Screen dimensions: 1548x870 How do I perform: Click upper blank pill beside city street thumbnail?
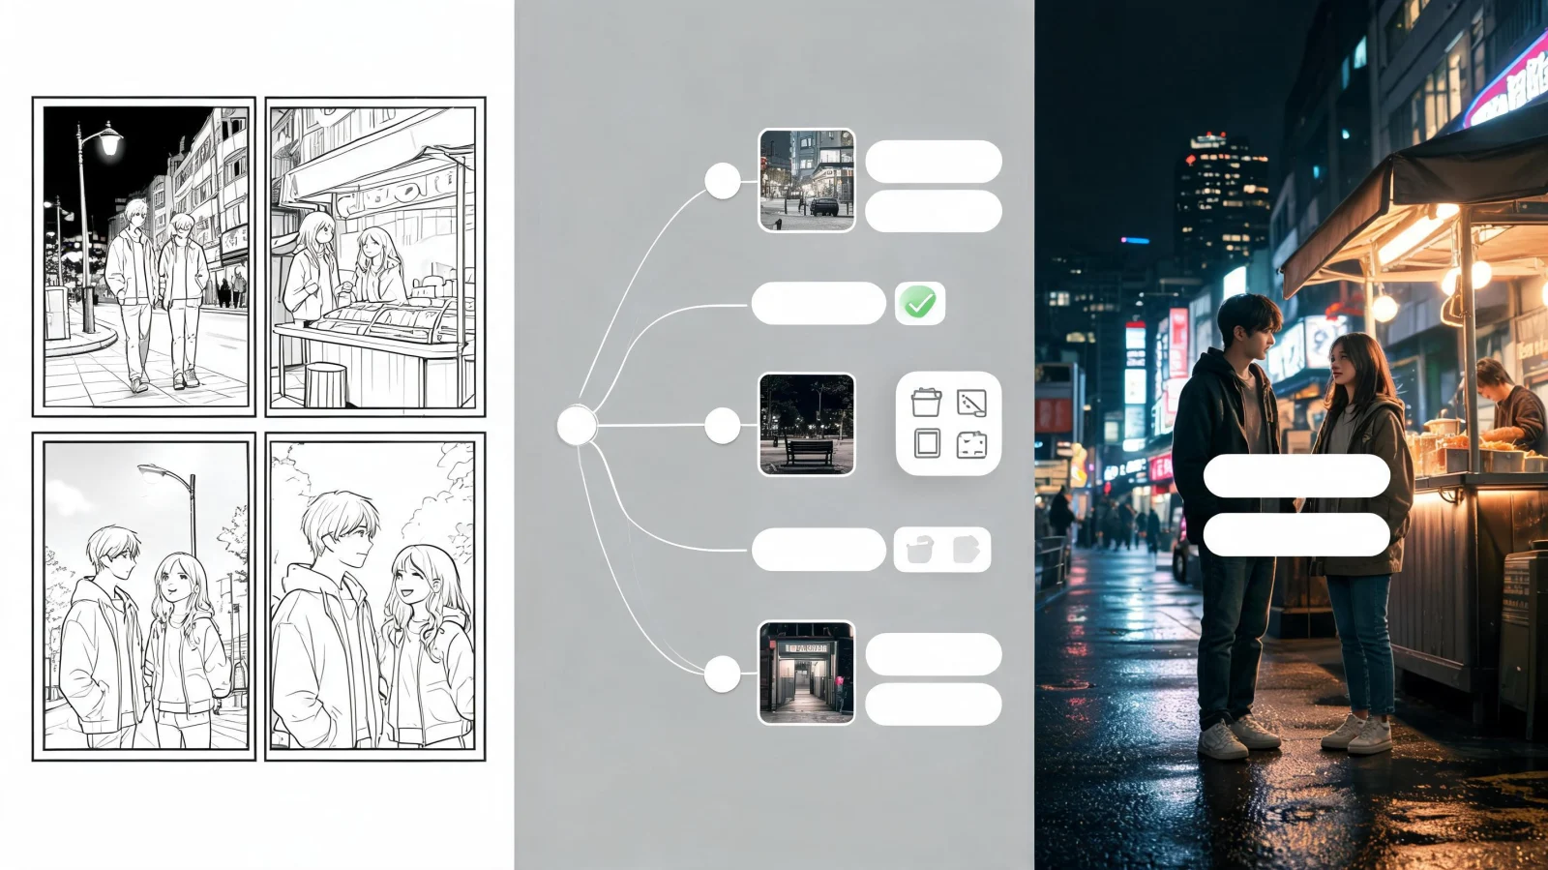(934, 162)
